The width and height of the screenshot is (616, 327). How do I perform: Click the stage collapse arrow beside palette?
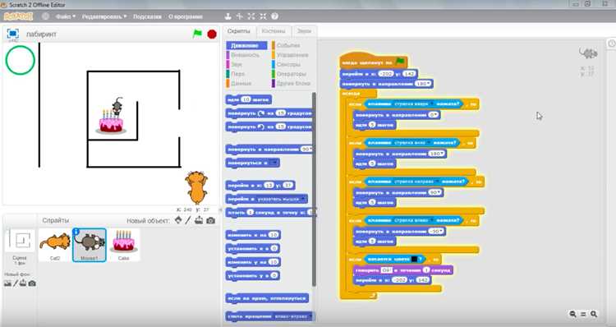220,210
